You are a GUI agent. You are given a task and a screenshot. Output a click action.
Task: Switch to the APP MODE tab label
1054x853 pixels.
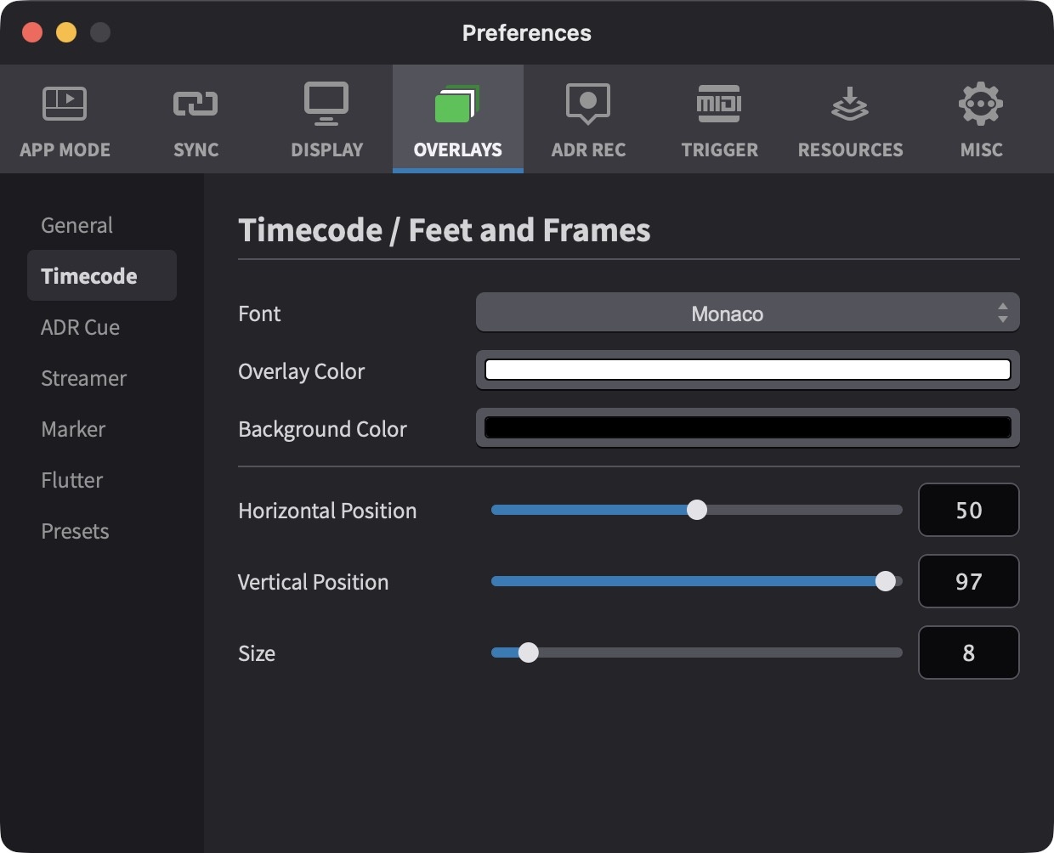[x=65, y=150]
